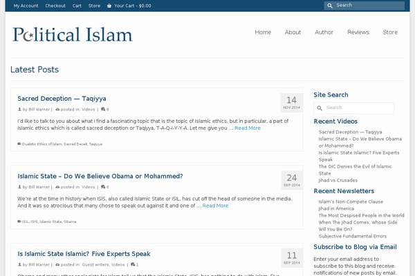Click author icon beside Bill Warner on first post
Image resolution: width=415 pixels, height=276 pixels.
tap(19, 110)
